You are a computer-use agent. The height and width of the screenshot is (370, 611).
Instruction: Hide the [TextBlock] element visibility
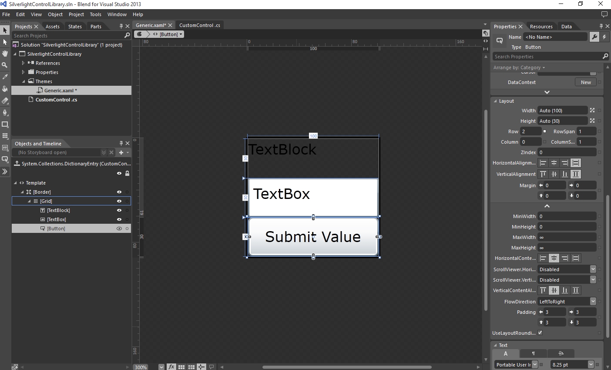pos(119,210)
